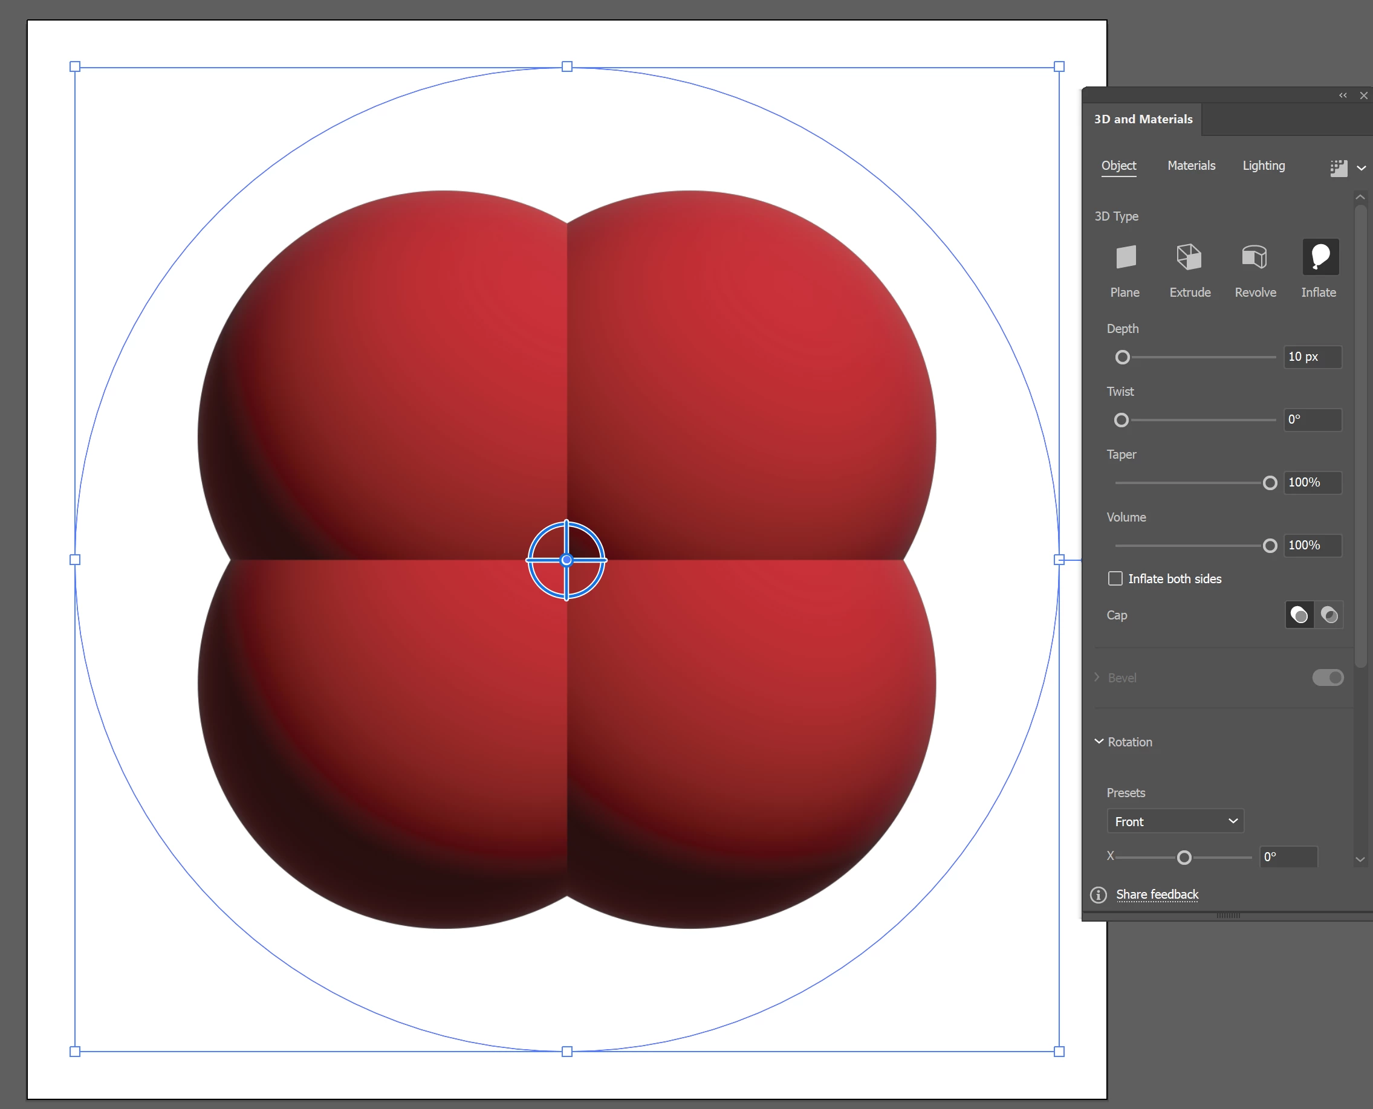
Task: Click the render with ray tracing icon
Action: [x=1338, y=168]
